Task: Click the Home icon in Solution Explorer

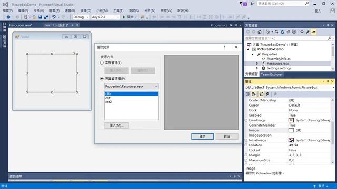Action: coord(260,32)
